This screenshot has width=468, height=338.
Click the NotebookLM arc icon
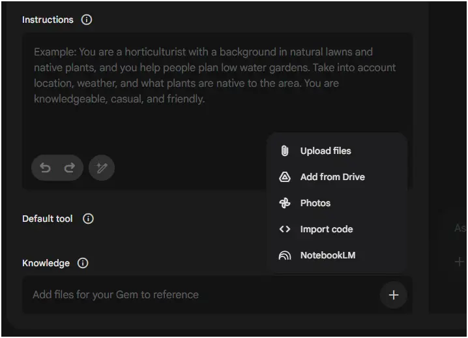(285, 255)
